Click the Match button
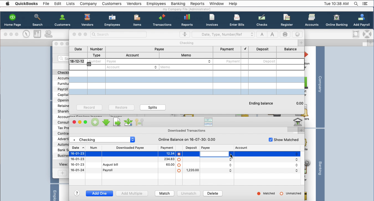 pos(165,194)
